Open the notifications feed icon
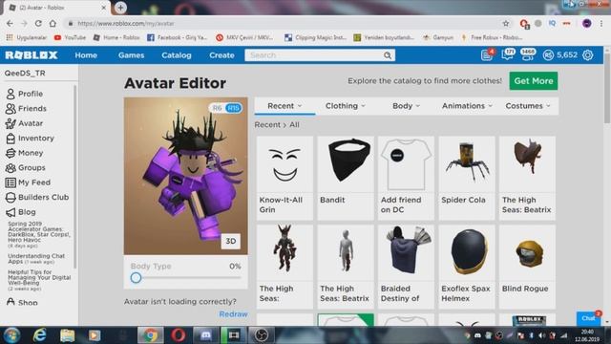 point(487,55)
